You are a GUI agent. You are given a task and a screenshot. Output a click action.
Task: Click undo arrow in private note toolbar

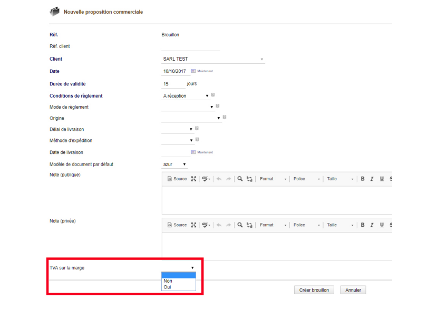point(219,225)
